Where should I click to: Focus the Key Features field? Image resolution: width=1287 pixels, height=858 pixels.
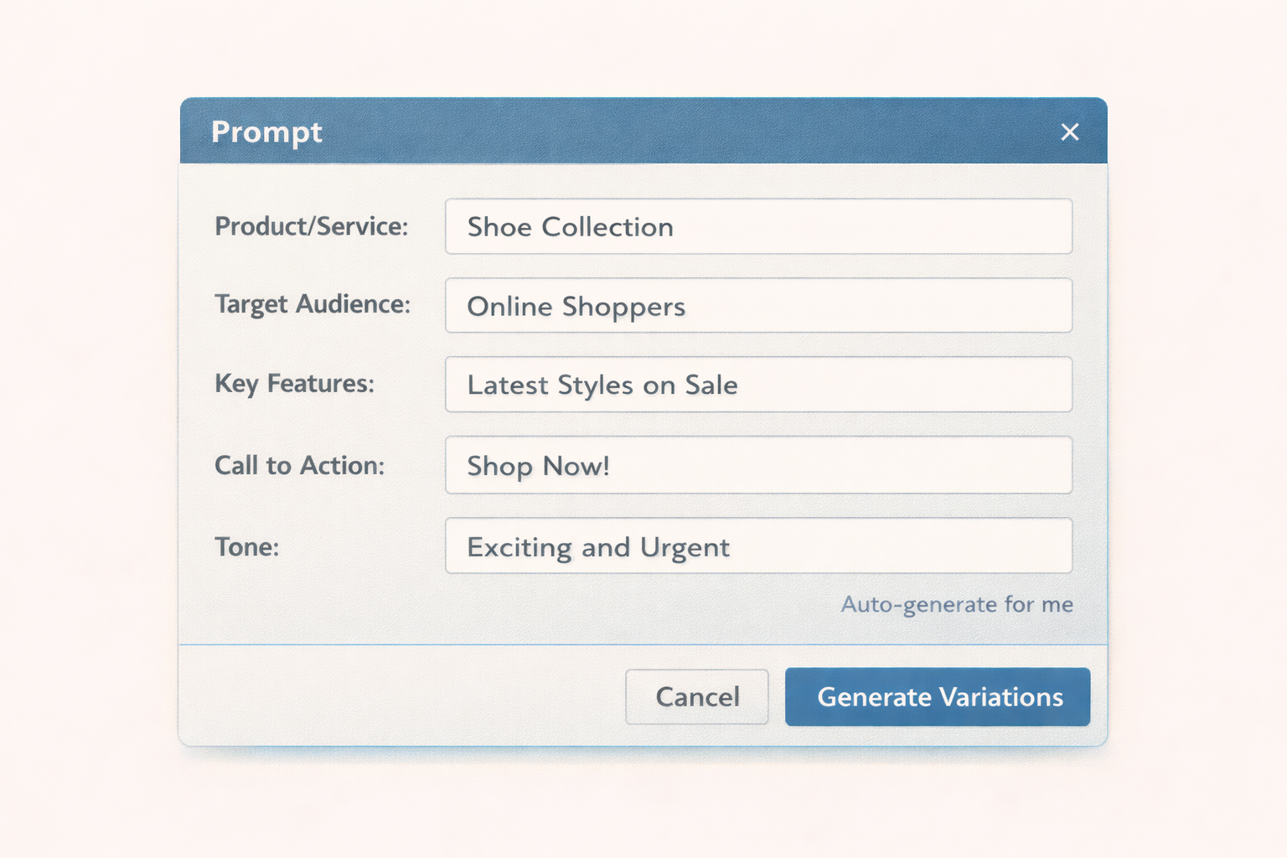coord(758,385)
